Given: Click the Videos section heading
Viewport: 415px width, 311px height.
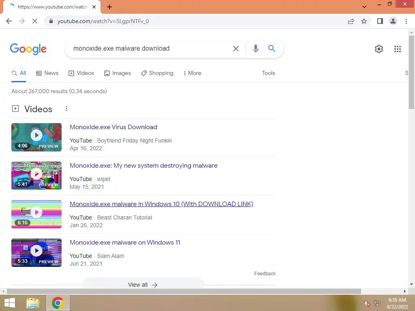Looking at the screenshot, I should (x=38, y=109).
